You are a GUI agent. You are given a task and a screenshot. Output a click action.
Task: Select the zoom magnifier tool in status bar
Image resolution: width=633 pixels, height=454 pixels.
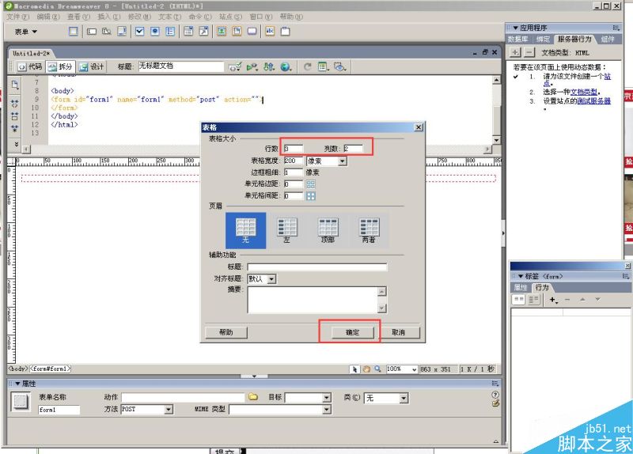pyautogui.click(x=377, y=369)
